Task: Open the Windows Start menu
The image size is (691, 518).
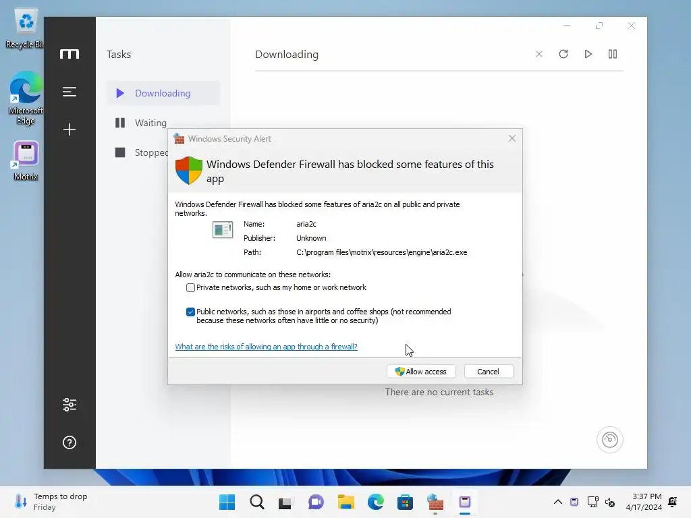Action: point(227,502)
